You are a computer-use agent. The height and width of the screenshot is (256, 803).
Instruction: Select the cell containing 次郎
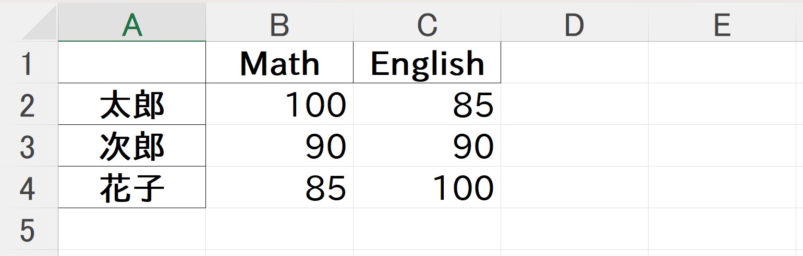coord(132,146)
